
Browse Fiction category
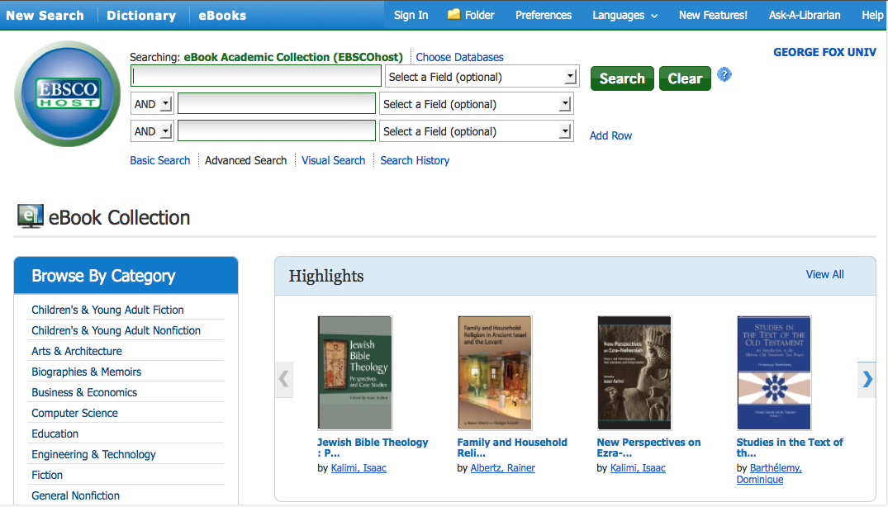click(47, 476)
